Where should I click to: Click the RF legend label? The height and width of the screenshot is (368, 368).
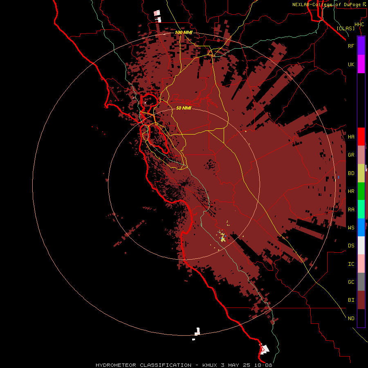[351, 46]
